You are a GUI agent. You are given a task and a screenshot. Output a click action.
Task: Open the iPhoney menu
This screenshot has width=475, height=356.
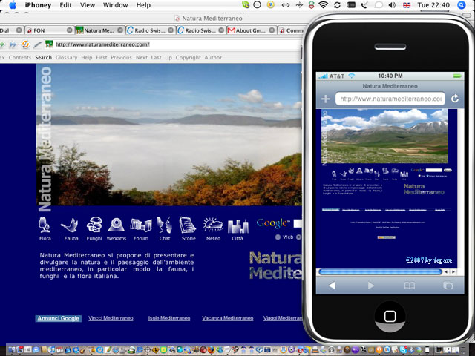click(x=38, y=5)
